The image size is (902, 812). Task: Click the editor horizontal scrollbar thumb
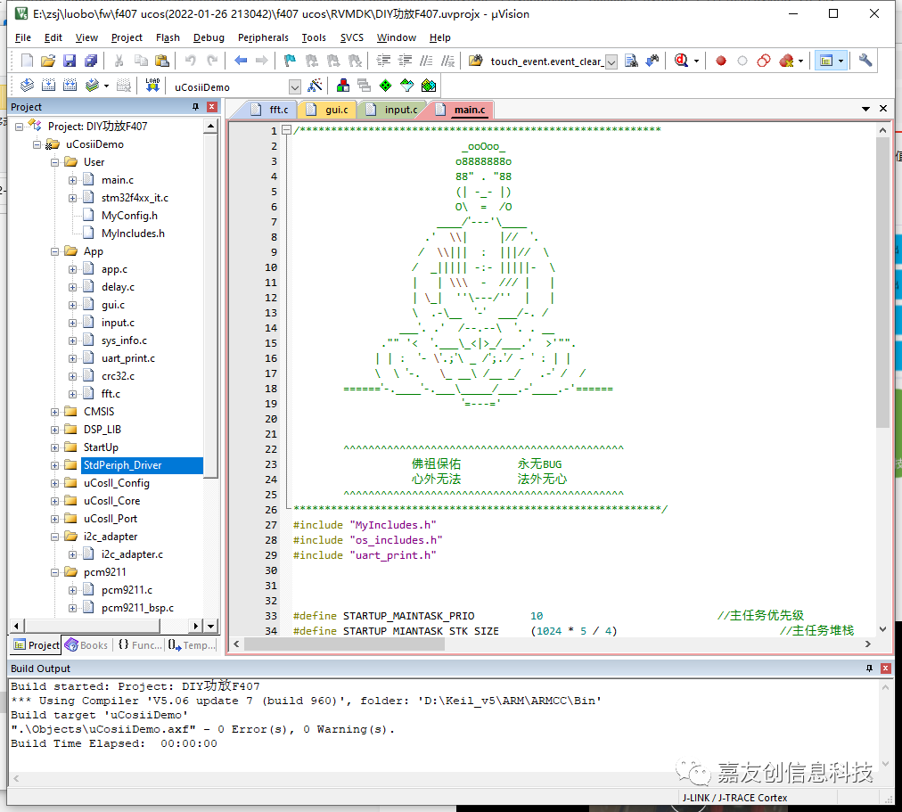(x=344, y=644)
